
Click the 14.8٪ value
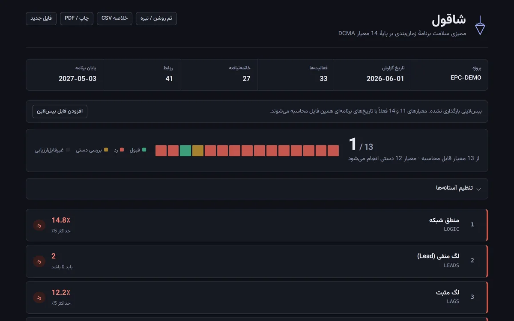click(61, 220)
